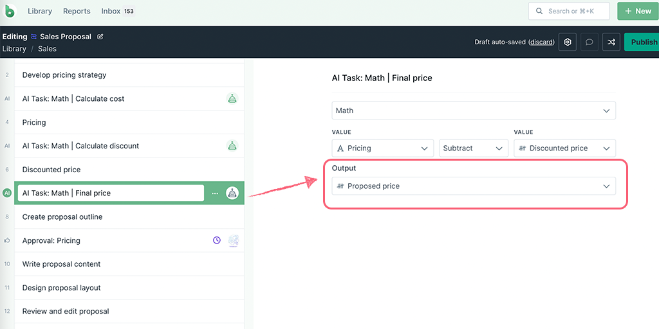Open the three-dots menu on Final price step
This screenshot has width=659, height=329.
[215, 193]
